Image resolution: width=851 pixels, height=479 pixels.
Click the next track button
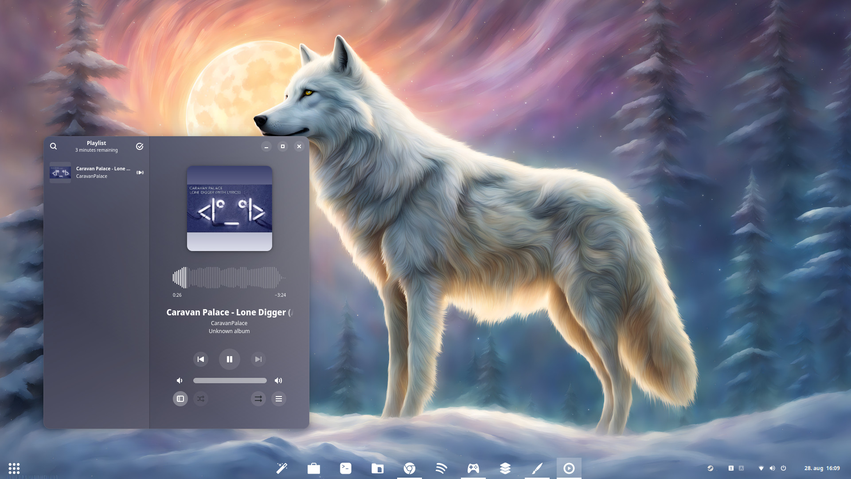point(258,359)
